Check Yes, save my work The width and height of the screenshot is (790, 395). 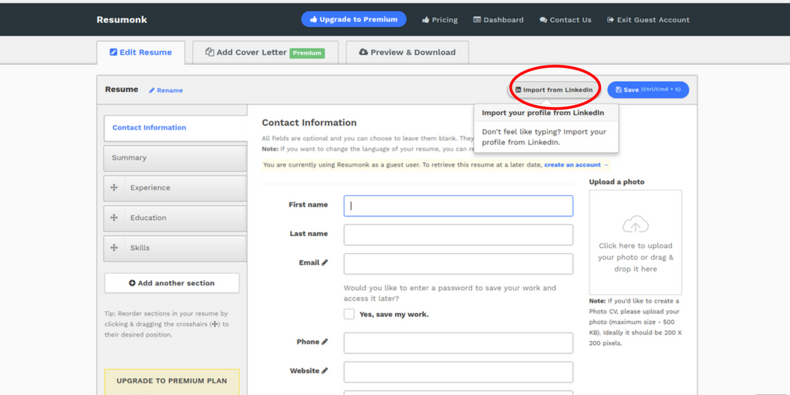(x=349, y=315)
